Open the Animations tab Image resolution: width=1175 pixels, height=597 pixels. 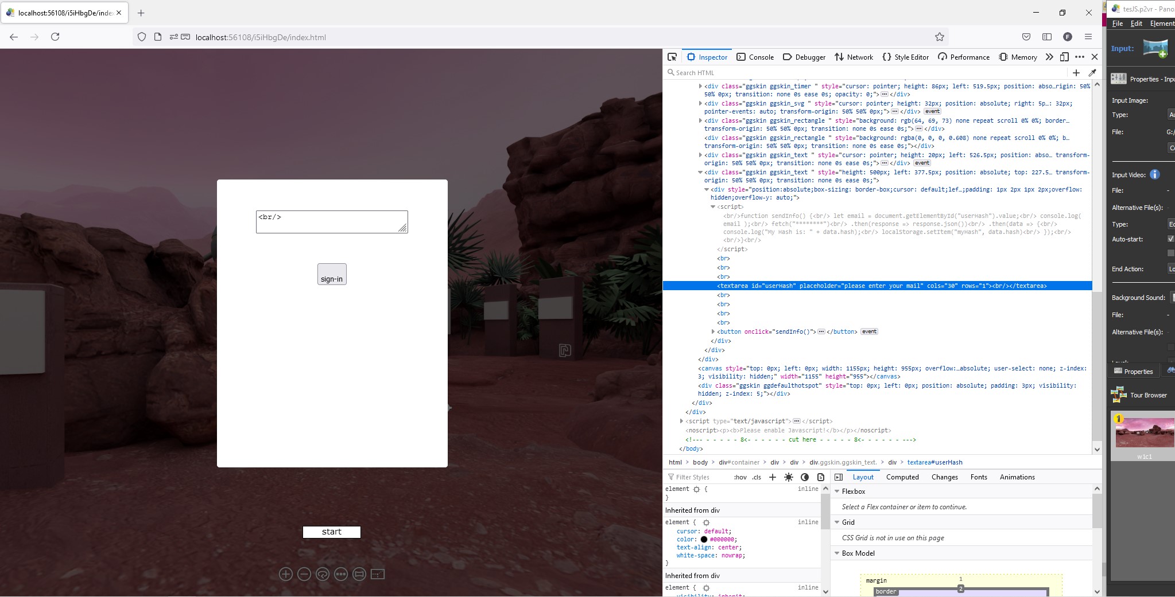tap(1017, 477)
